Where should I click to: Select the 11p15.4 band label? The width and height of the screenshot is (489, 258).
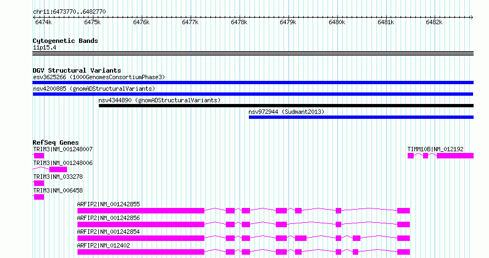tap(45, 47)
